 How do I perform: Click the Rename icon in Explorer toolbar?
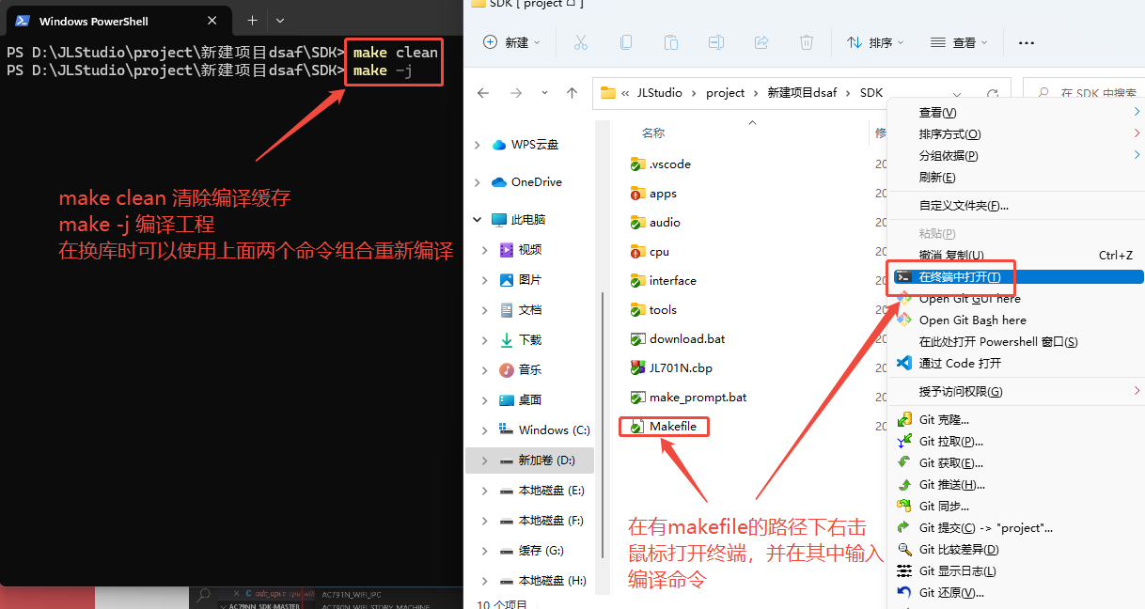click(716, 42)
